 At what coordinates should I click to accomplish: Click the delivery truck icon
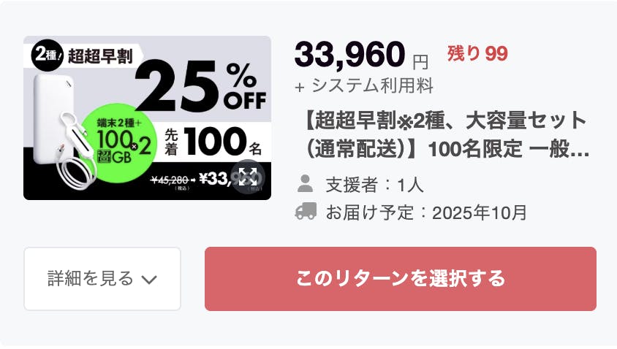[306, 212]
